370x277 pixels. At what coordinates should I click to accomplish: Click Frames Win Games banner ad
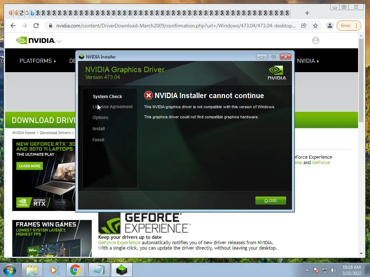coord(52,238)
